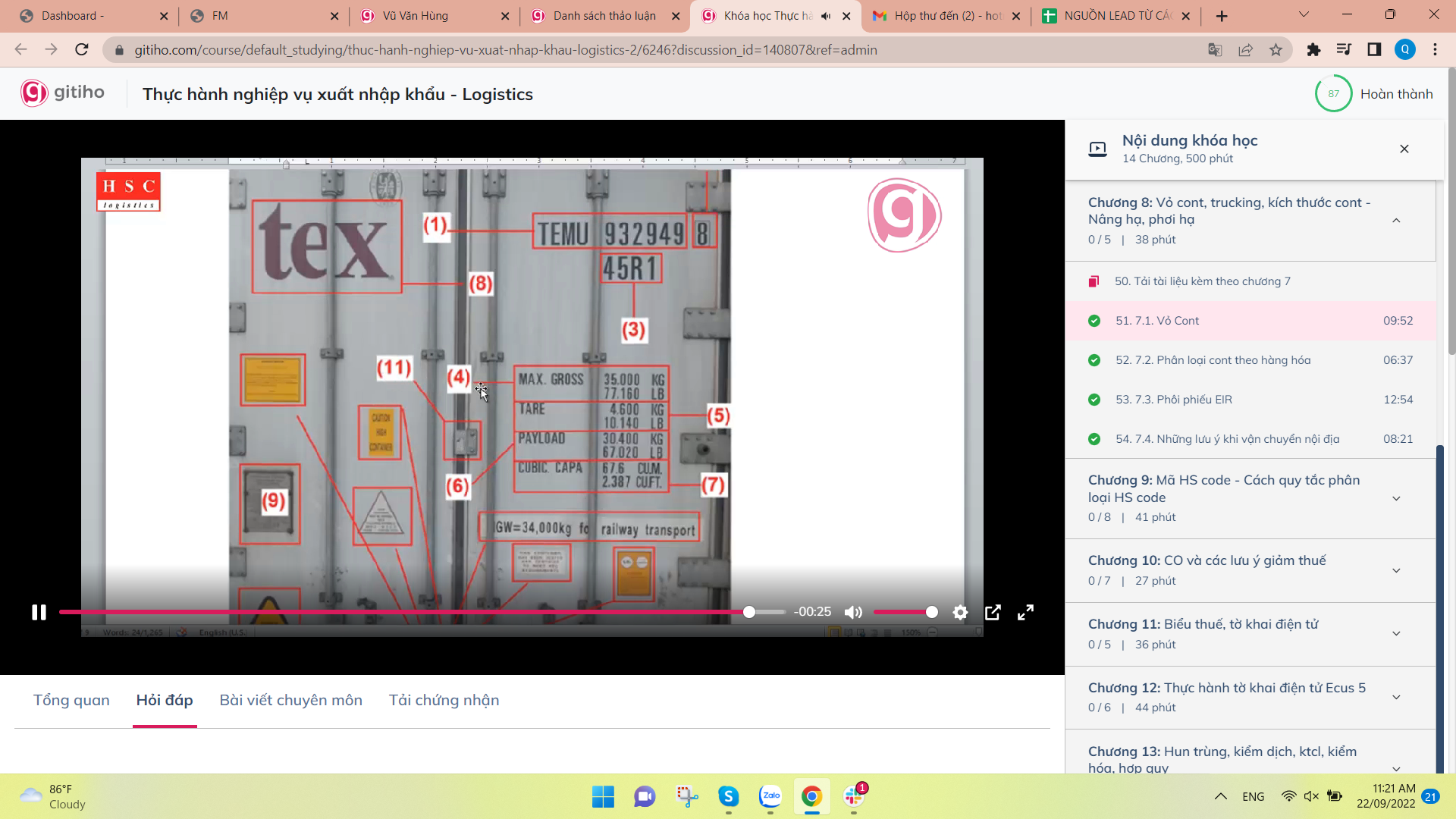Expand Chương 13 Hun trùng section
The height and width of the screenshot is (819, 1456).
pos(1396,767)
